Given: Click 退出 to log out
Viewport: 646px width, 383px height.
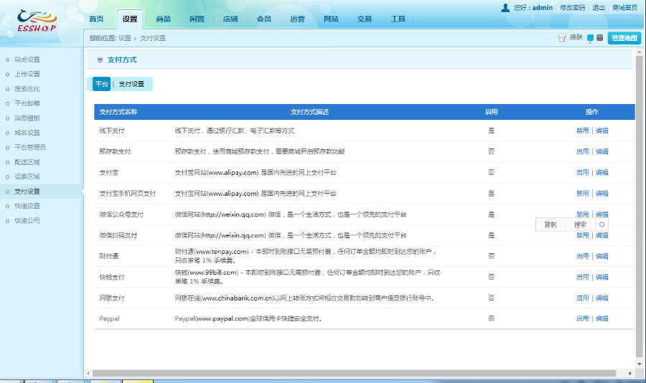Looking at the screenshot, I should click(598, 7).
